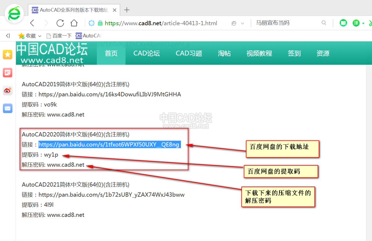Open the 百度一下 bookmark
Screen dimensions: 372x241
(59, 36)
